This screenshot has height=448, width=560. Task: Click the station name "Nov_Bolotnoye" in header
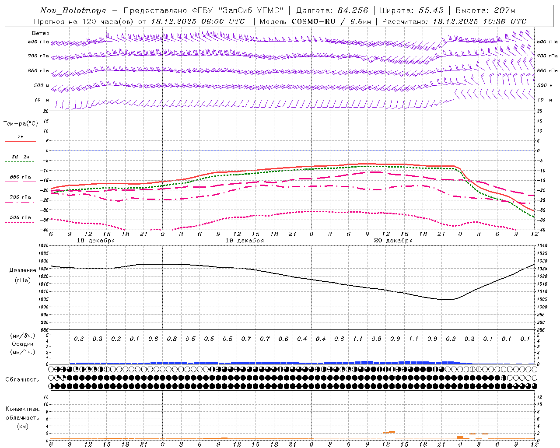tap(73, 10)
